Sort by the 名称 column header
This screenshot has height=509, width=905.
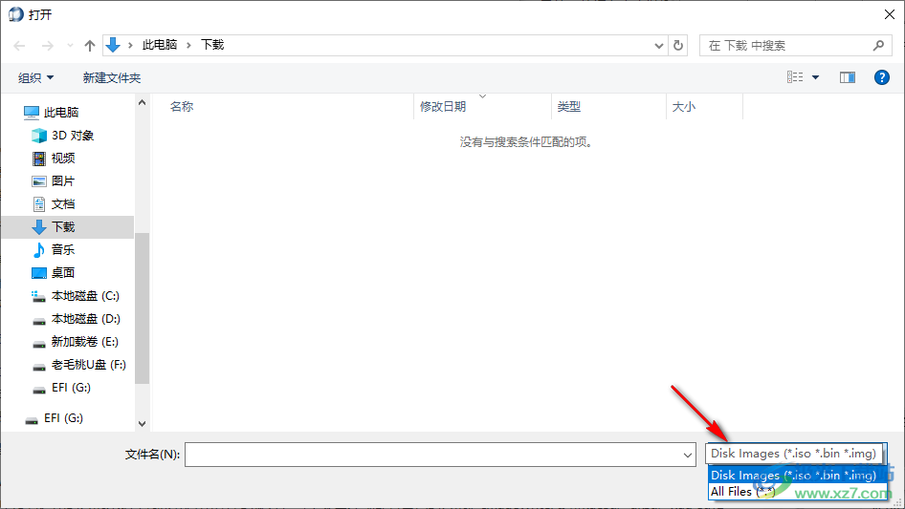pyautogui.click(x=182, y=107)
